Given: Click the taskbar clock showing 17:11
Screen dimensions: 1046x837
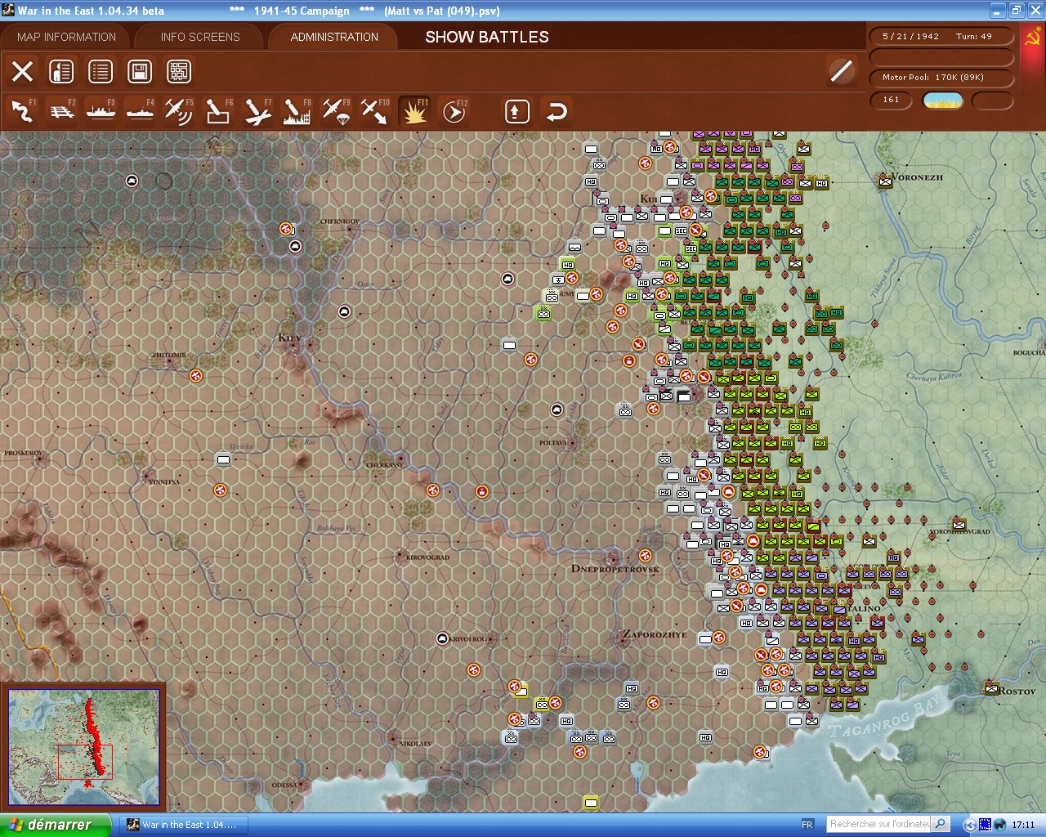Looking at the screenshot, I should [x=1023, y=825].
